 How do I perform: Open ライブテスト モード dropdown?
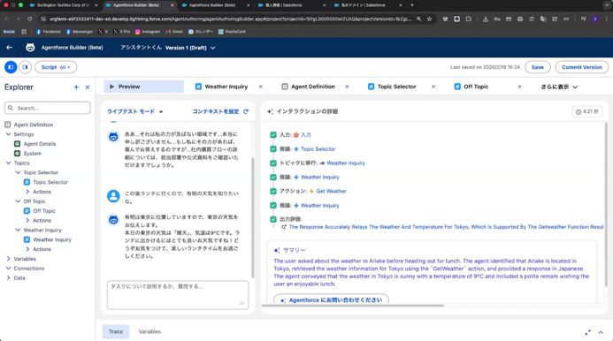coord(134,111)
